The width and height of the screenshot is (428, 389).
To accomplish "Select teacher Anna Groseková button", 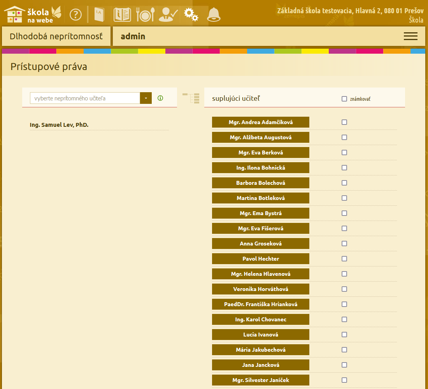I will point(261,244).
